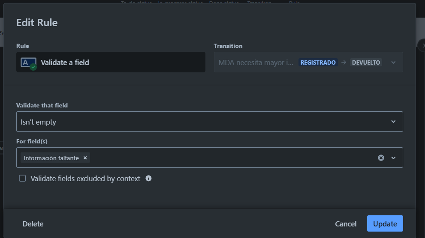This screenshot has height=238, width=425.
Task: Expand the Transition dropdown chevron
Action: 393,62
